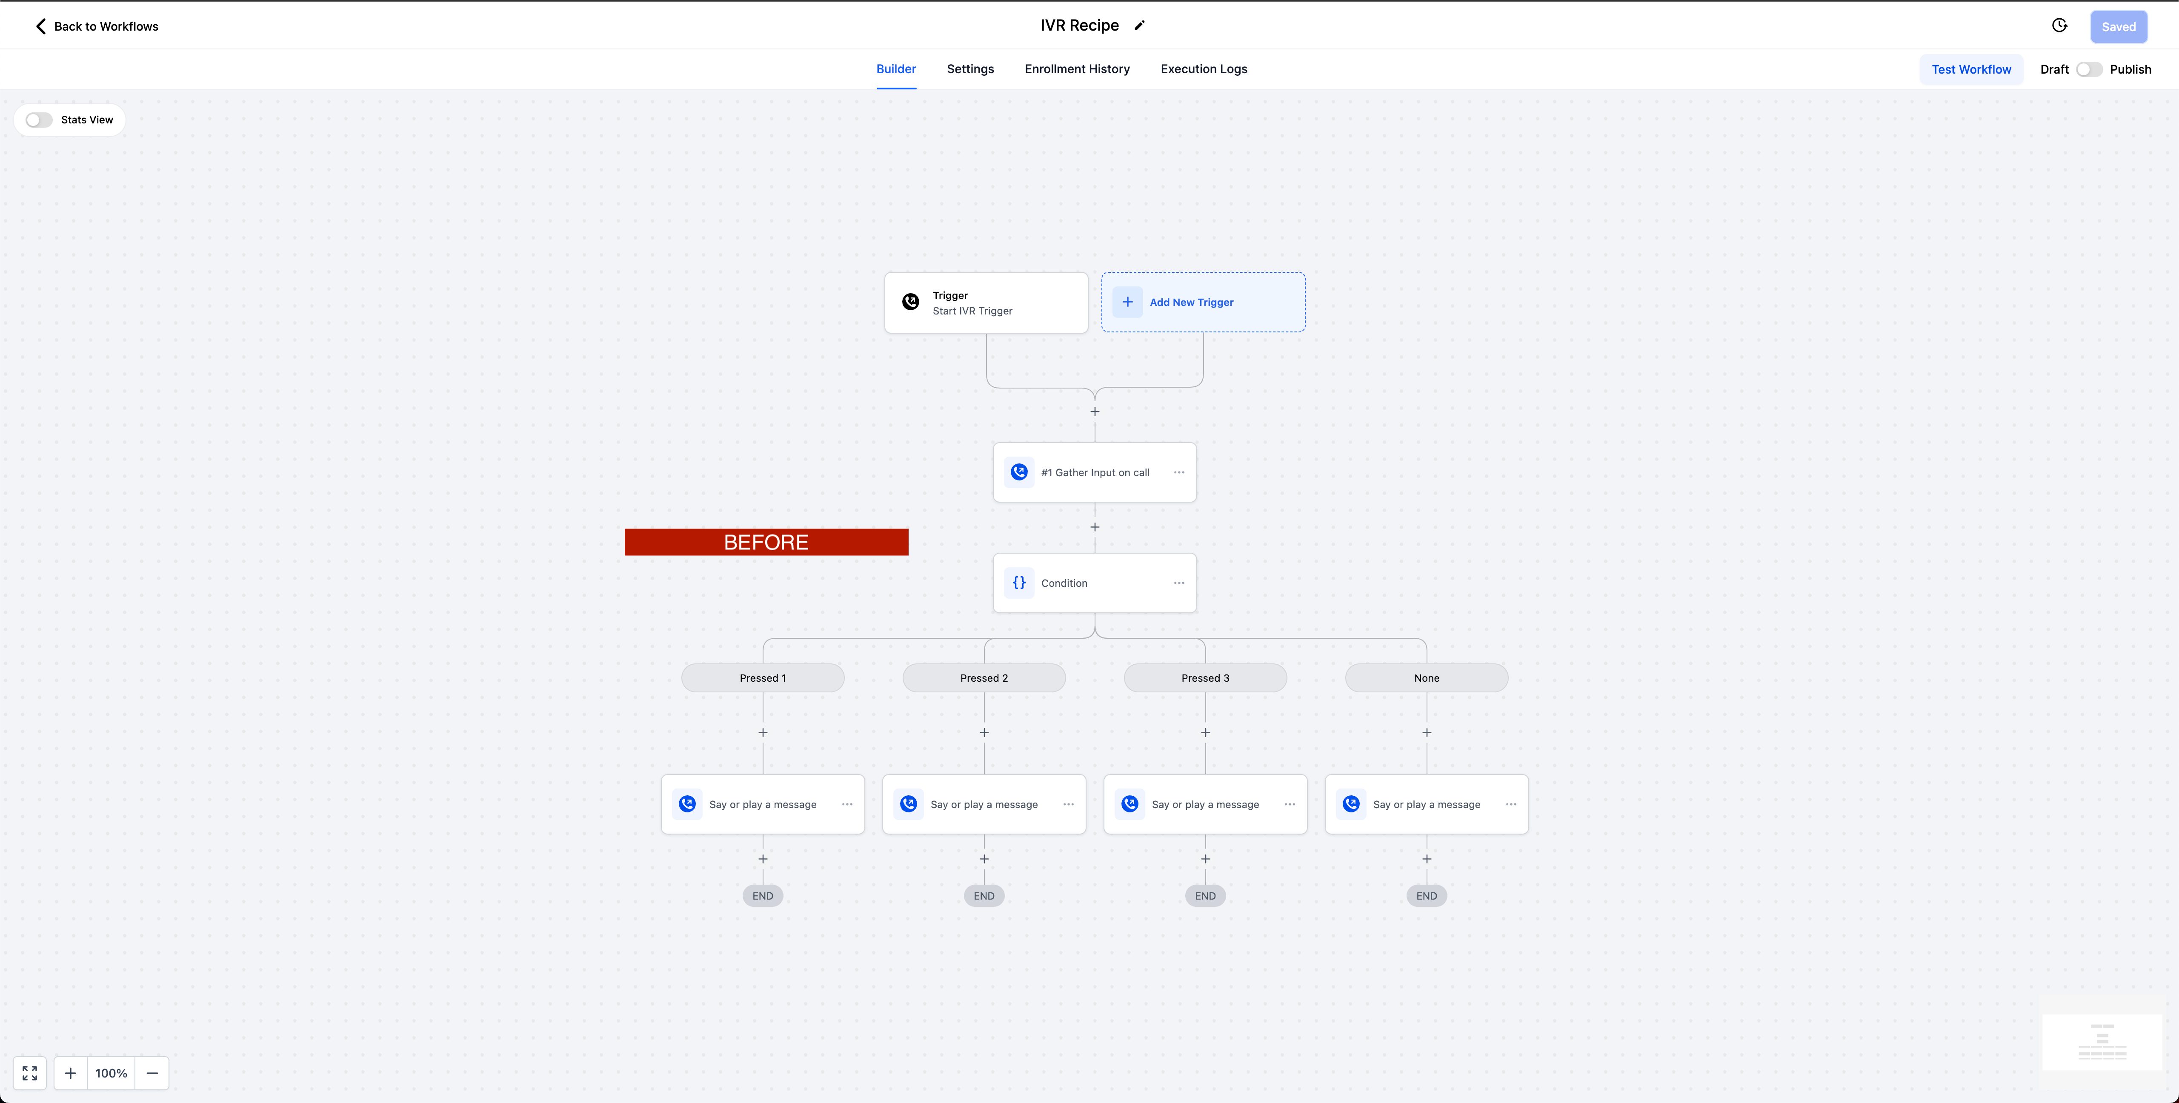The width and height of the screenshot is (2179, 1103).
Task: Click the Test Workflow button
Action: coord(1971,69)
